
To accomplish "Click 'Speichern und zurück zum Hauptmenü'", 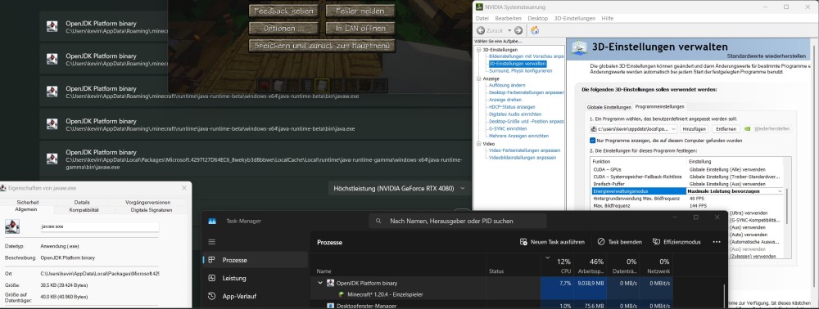I will click(x=322, y=46).
